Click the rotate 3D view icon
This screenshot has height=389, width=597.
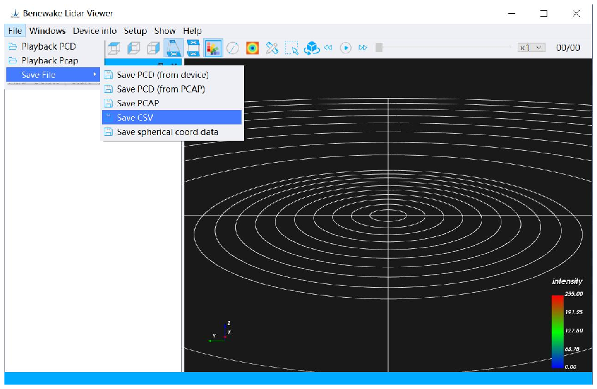click(312, 48)
